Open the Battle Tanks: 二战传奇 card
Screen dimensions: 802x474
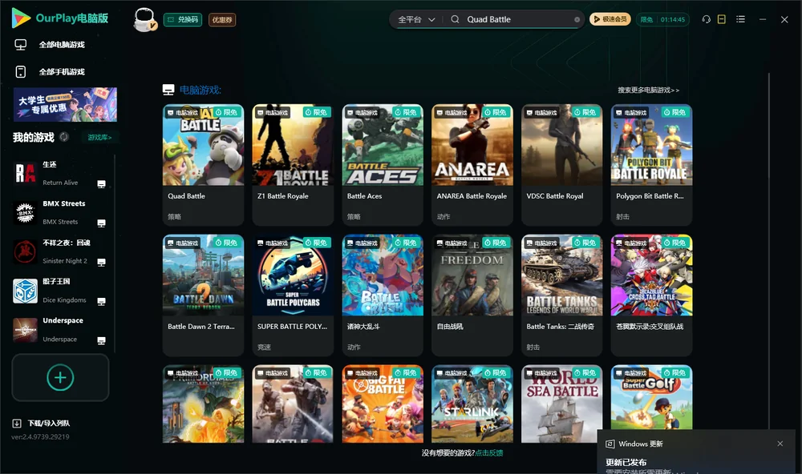561,295
